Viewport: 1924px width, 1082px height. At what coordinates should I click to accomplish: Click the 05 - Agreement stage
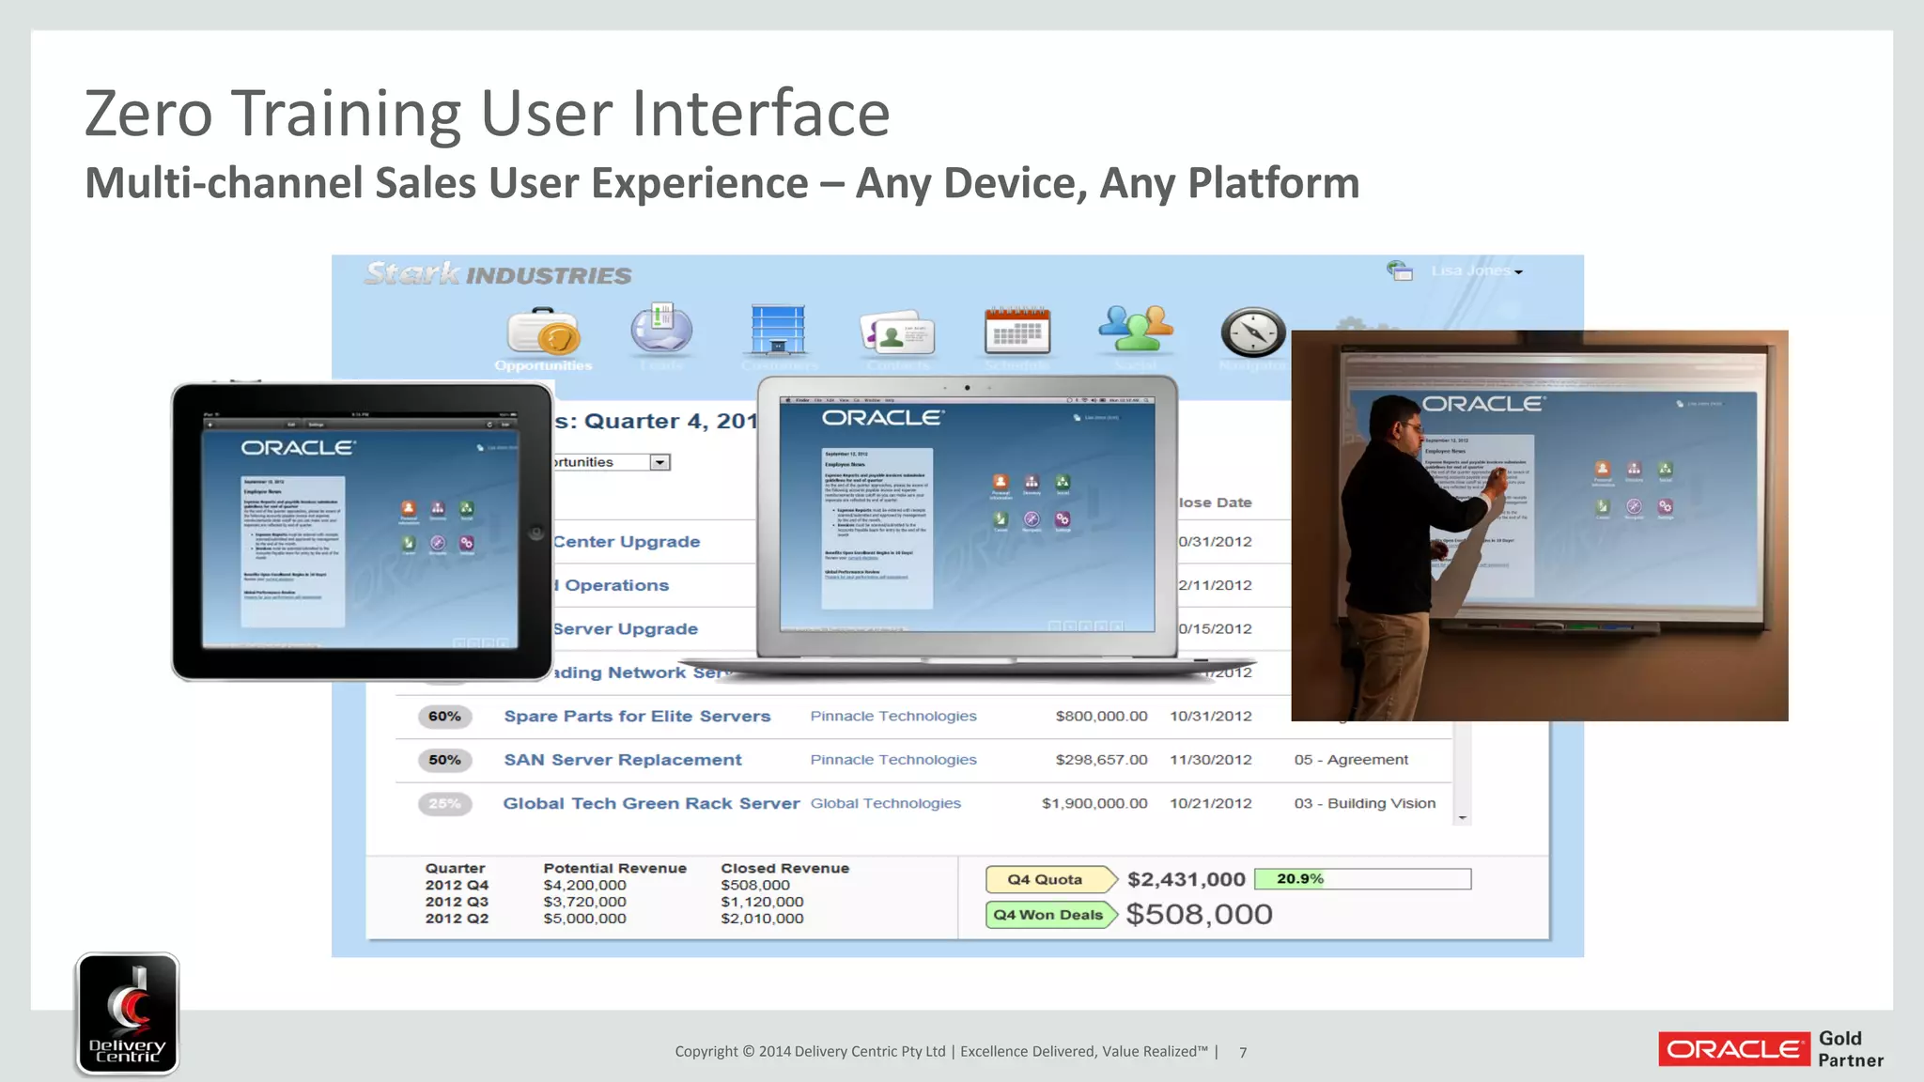click(1351, 760)
